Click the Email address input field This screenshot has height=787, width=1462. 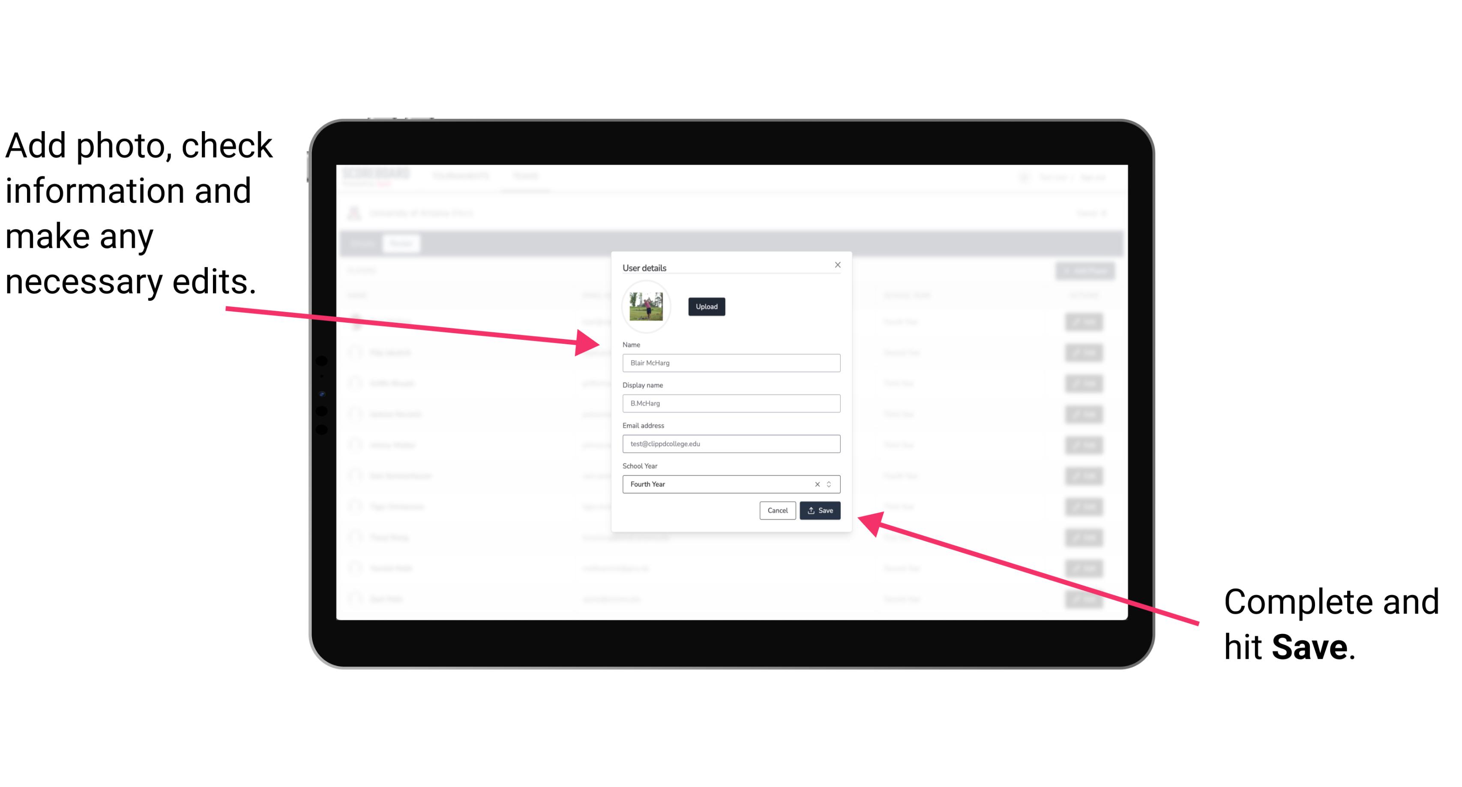pos(730,444)
